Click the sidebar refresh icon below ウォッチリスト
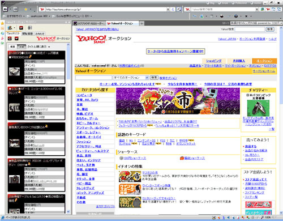283x221 pixels. (10, 39)
